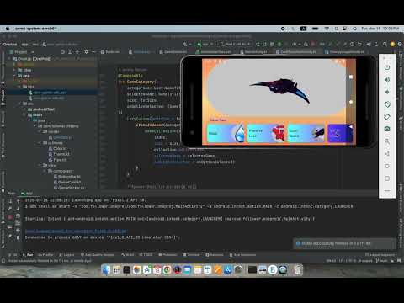Viewport: 404px width, 303px height.
Task: Tap circle home button on phone screen
Action: point(351,102)
